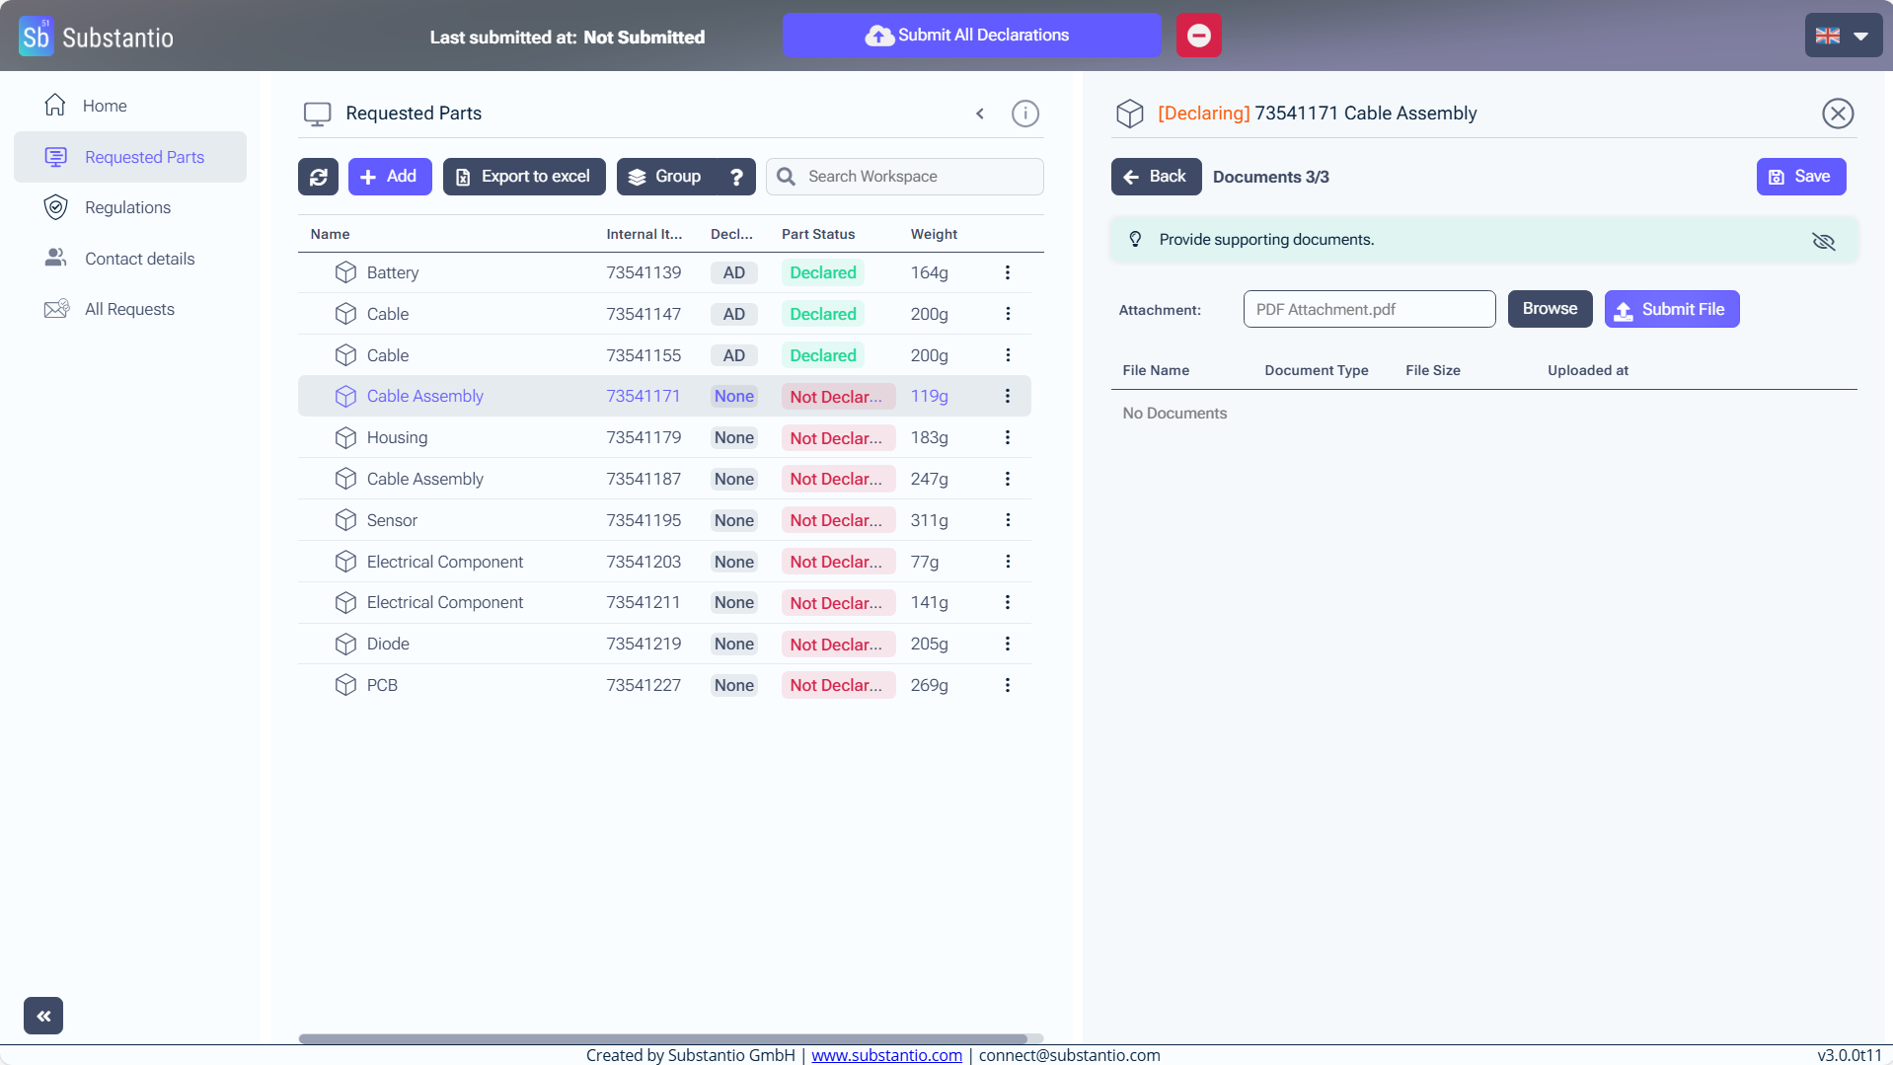
Task: Hide the supporting documents hint
Action: (x=1823, y=241)
